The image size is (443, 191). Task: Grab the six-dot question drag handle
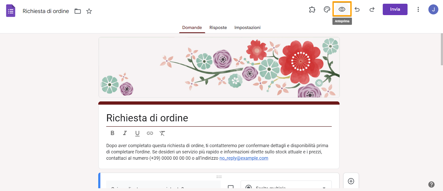coord(219,177)
